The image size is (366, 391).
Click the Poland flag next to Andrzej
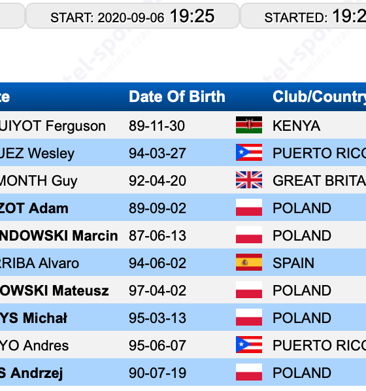click(x=249, y=372)
